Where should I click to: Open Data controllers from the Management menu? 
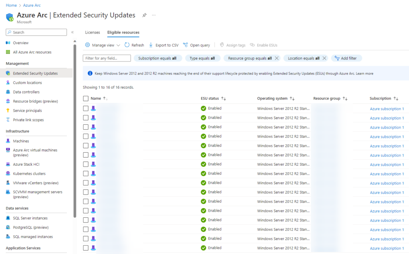coord(27,92)
